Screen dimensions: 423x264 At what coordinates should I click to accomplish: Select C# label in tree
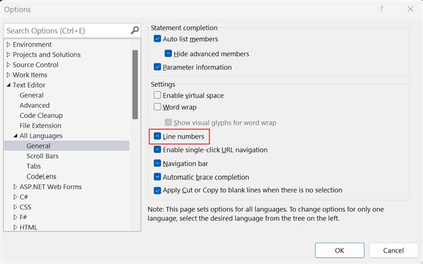click(x=24, y=197)
